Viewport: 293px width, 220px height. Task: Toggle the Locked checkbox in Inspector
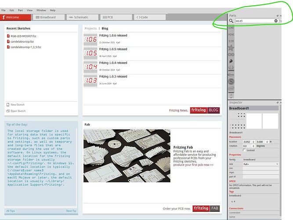244,150
